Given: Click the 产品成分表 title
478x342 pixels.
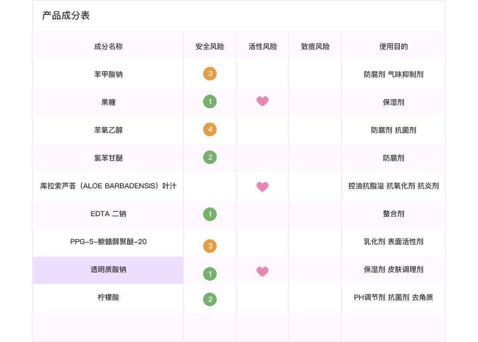Looking at the screenshot, I should (66, 16).
